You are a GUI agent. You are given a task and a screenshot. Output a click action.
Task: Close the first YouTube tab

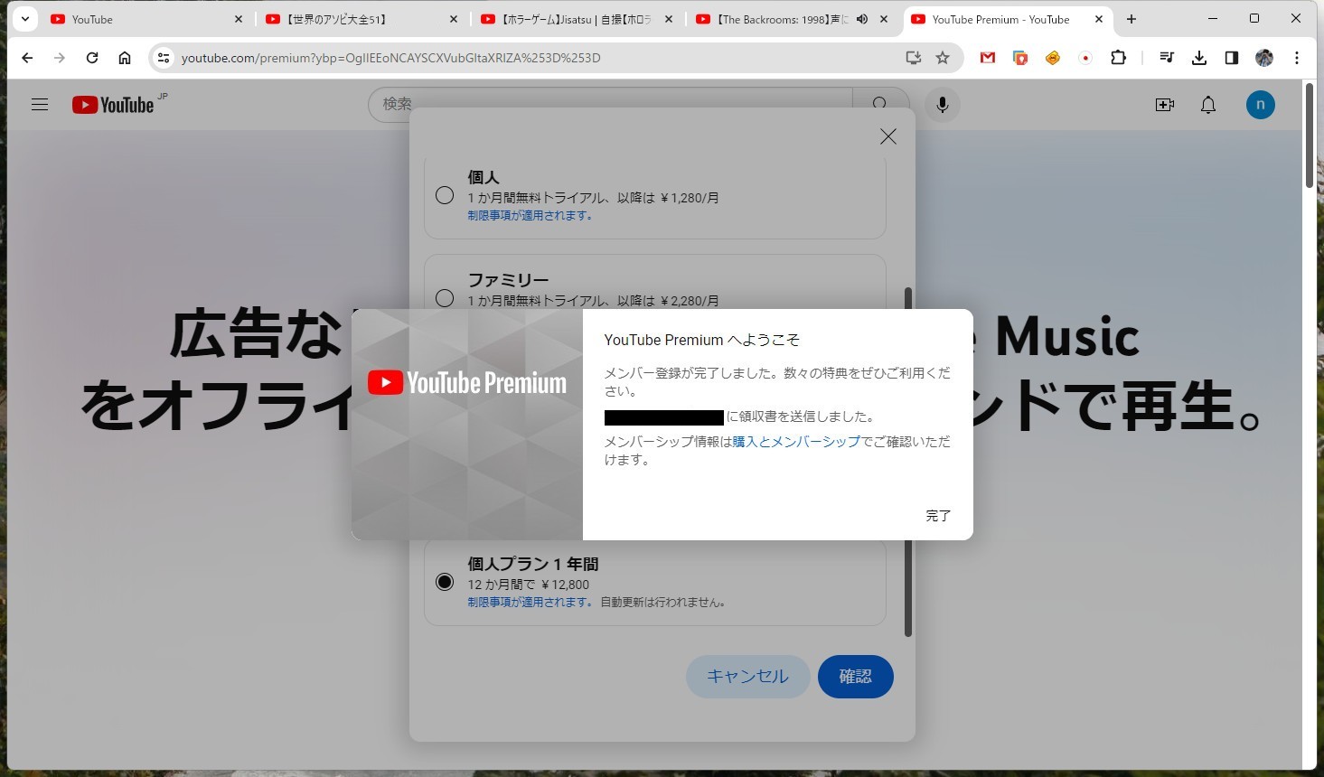(x=239, y=19)
